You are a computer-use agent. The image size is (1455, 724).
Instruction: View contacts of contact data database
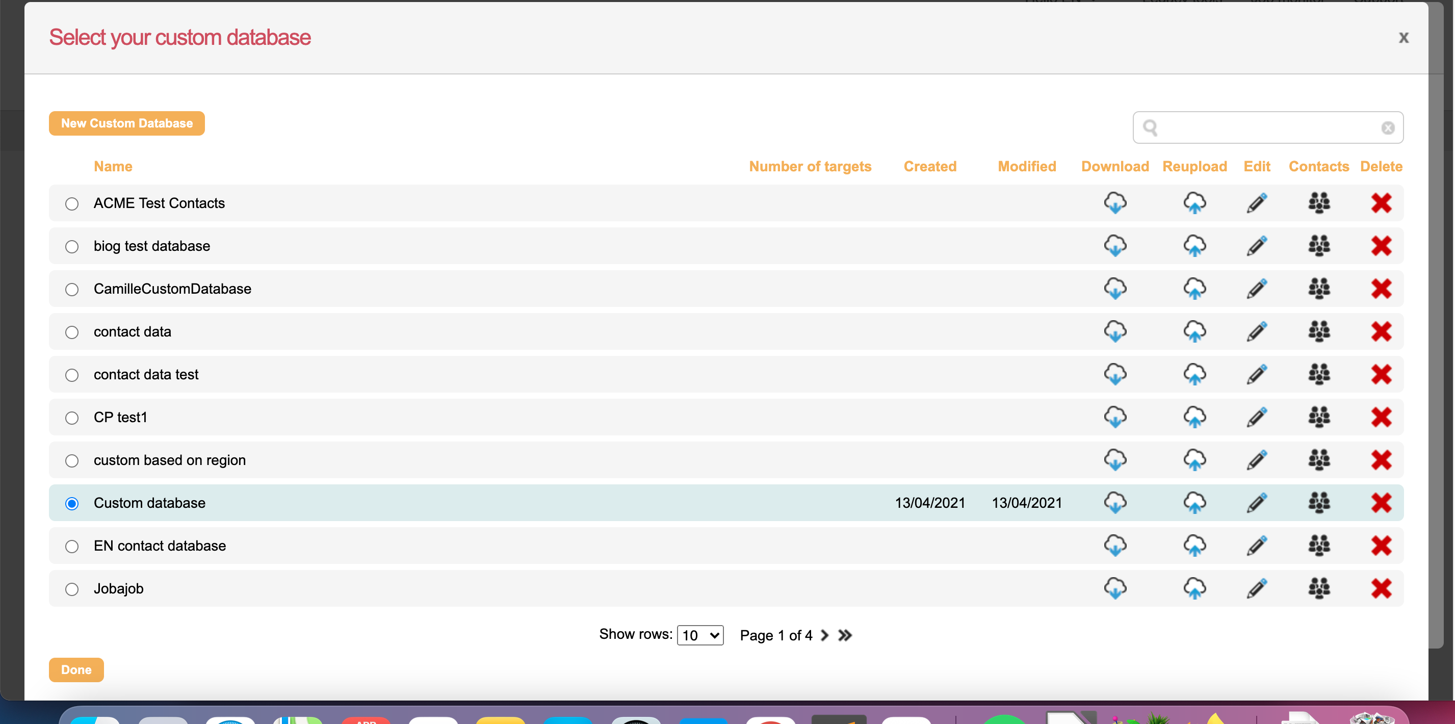[1319, 331]
